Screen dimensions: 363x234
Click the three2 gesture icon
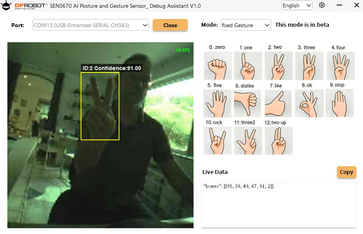coord(248,141)
